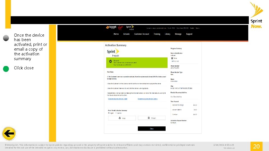Image resolution: width=269 pixels, height=151 pixels.
Task: Click the Progress Summary heading
Action: (x=176, y=48)
